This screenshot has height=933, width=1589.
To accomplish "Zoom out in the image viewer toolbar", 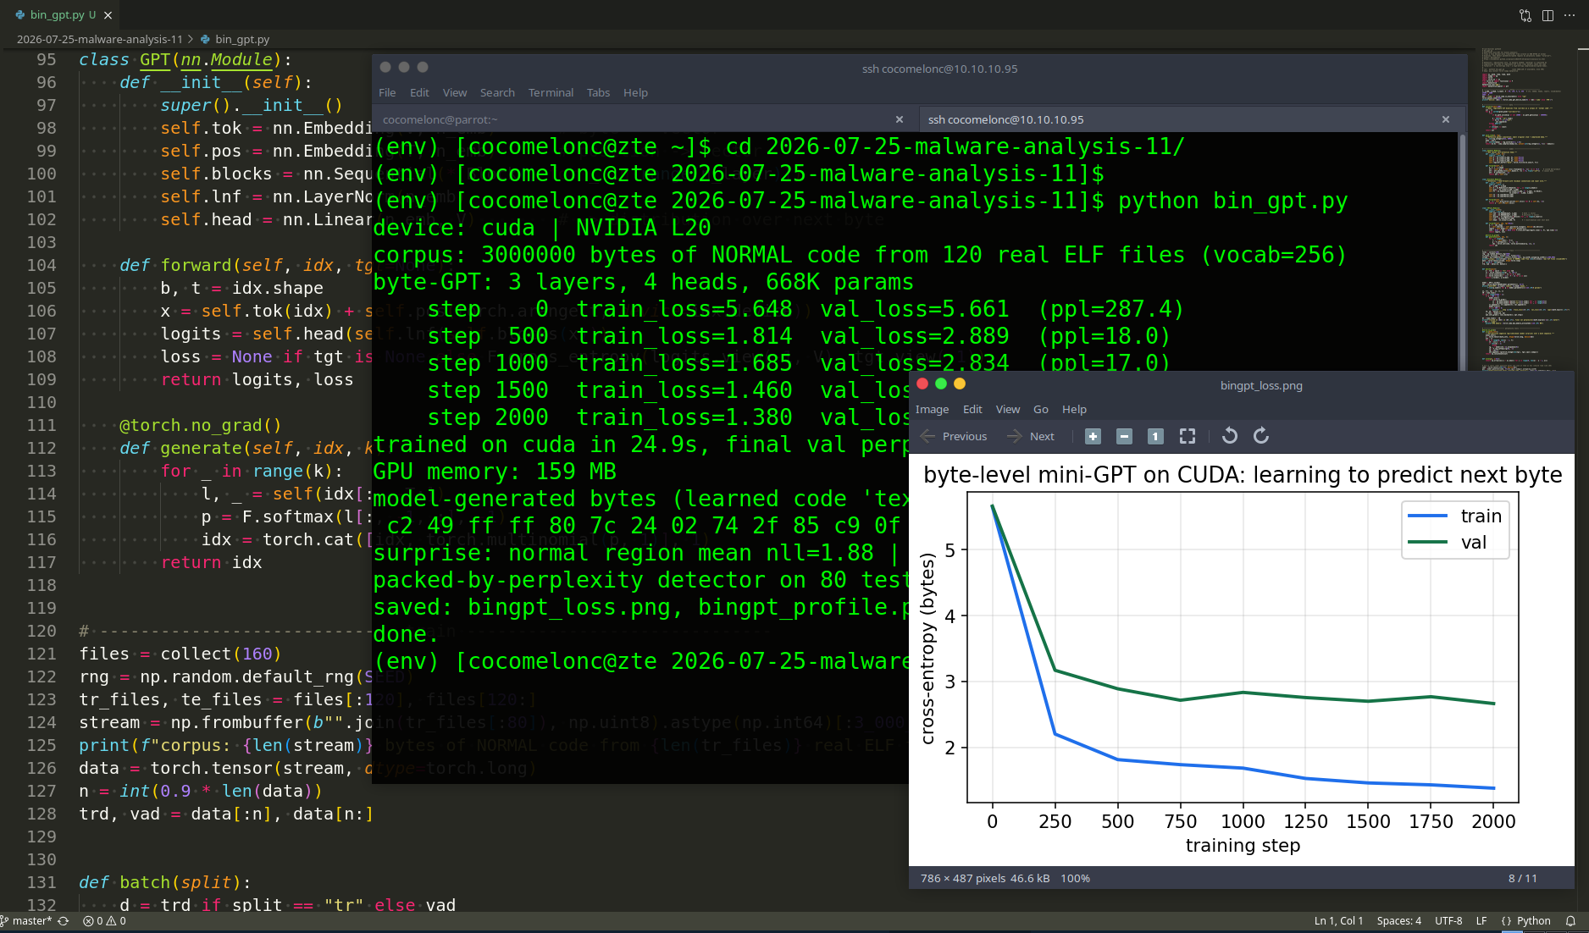I will tap(1124, 436).
